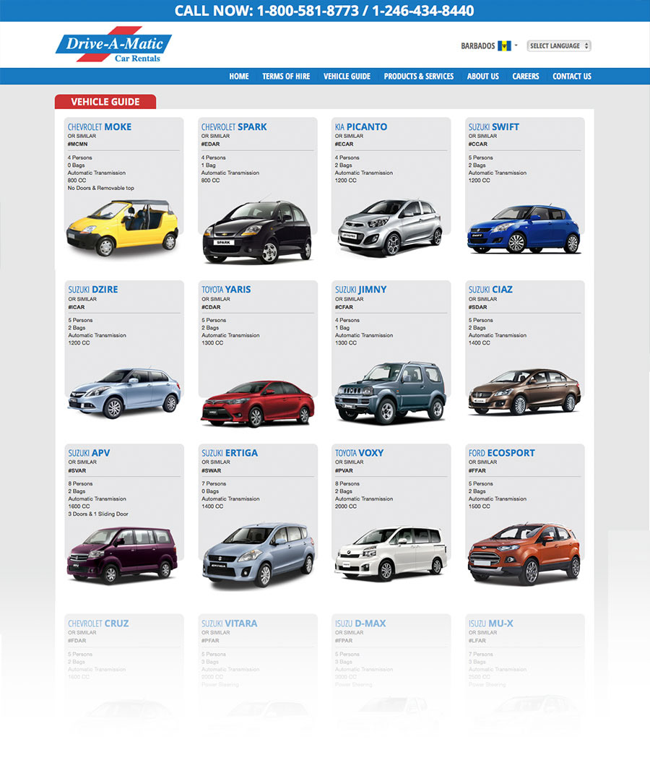Image resolution: width=650 pixels, height=768 pixels.
Task: Click Contact Us in the navigation
Action: pos(572,77)
